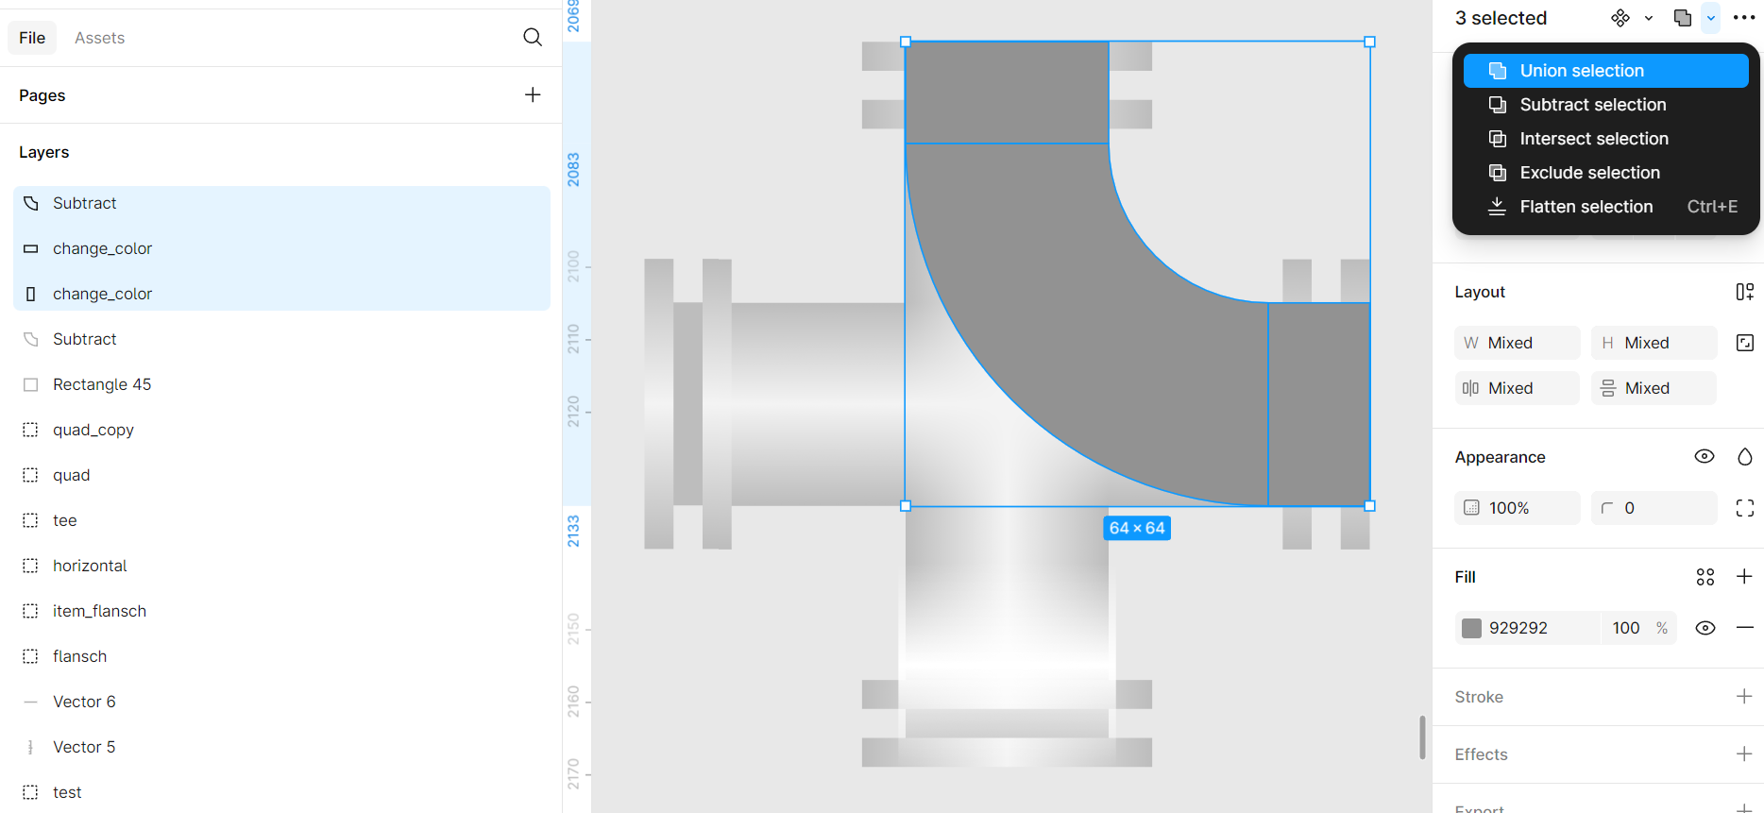The height and width of the screenshot is (813, 1764).
Task: Toggle layer visibility eye in Appearance
Action: click(1705, 457)
